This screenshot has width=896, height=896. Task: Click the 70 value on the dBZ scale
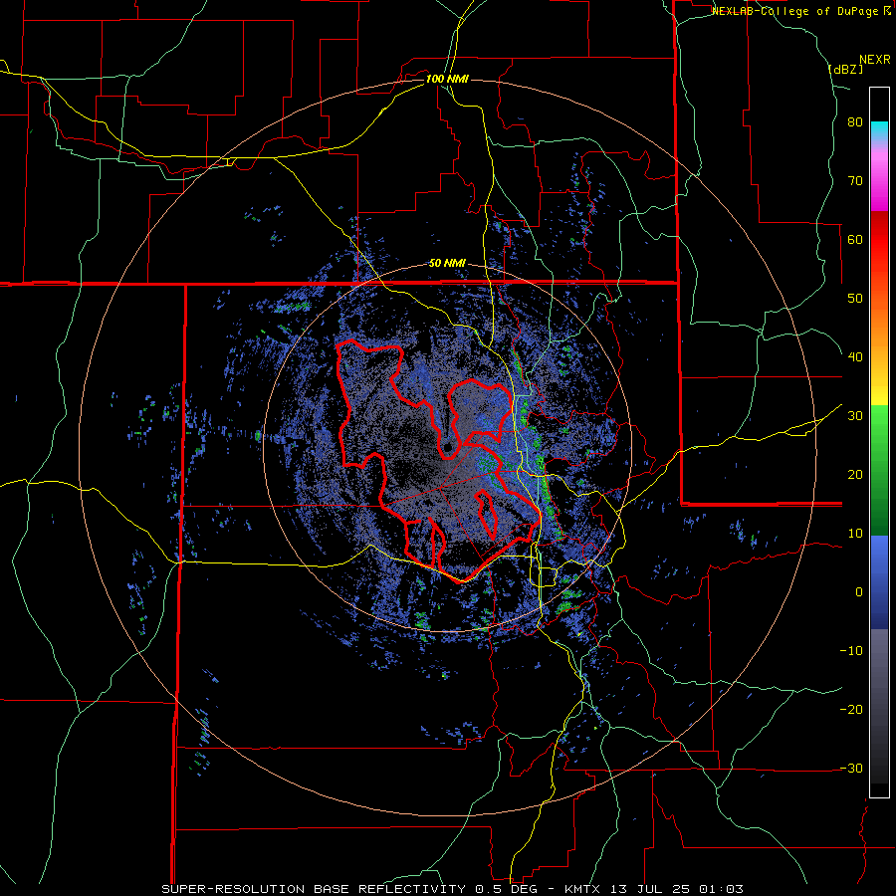coord(855,181)
